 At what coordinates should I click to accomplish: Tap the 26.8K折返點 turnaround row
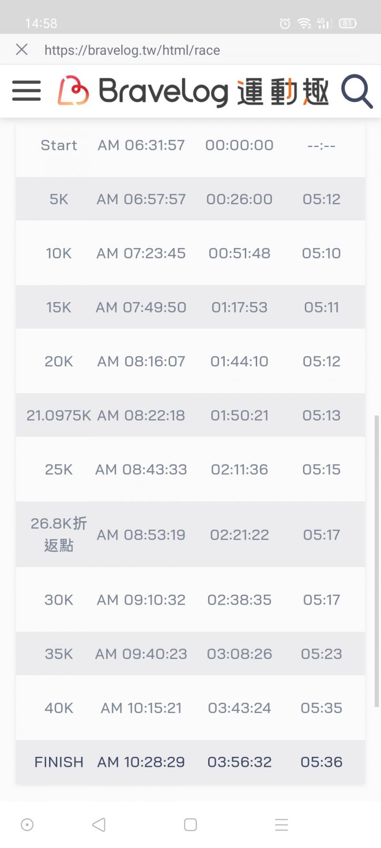pos(190,534)
